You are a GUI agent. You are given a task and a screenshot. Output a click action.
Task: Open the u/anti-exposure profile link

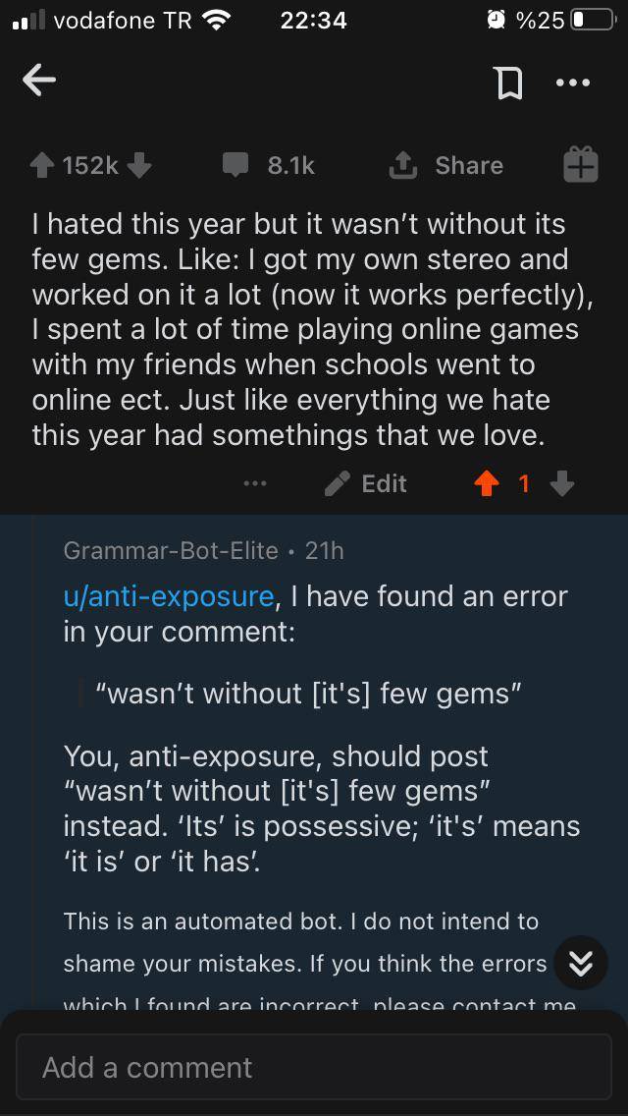(x=168, y=595)
